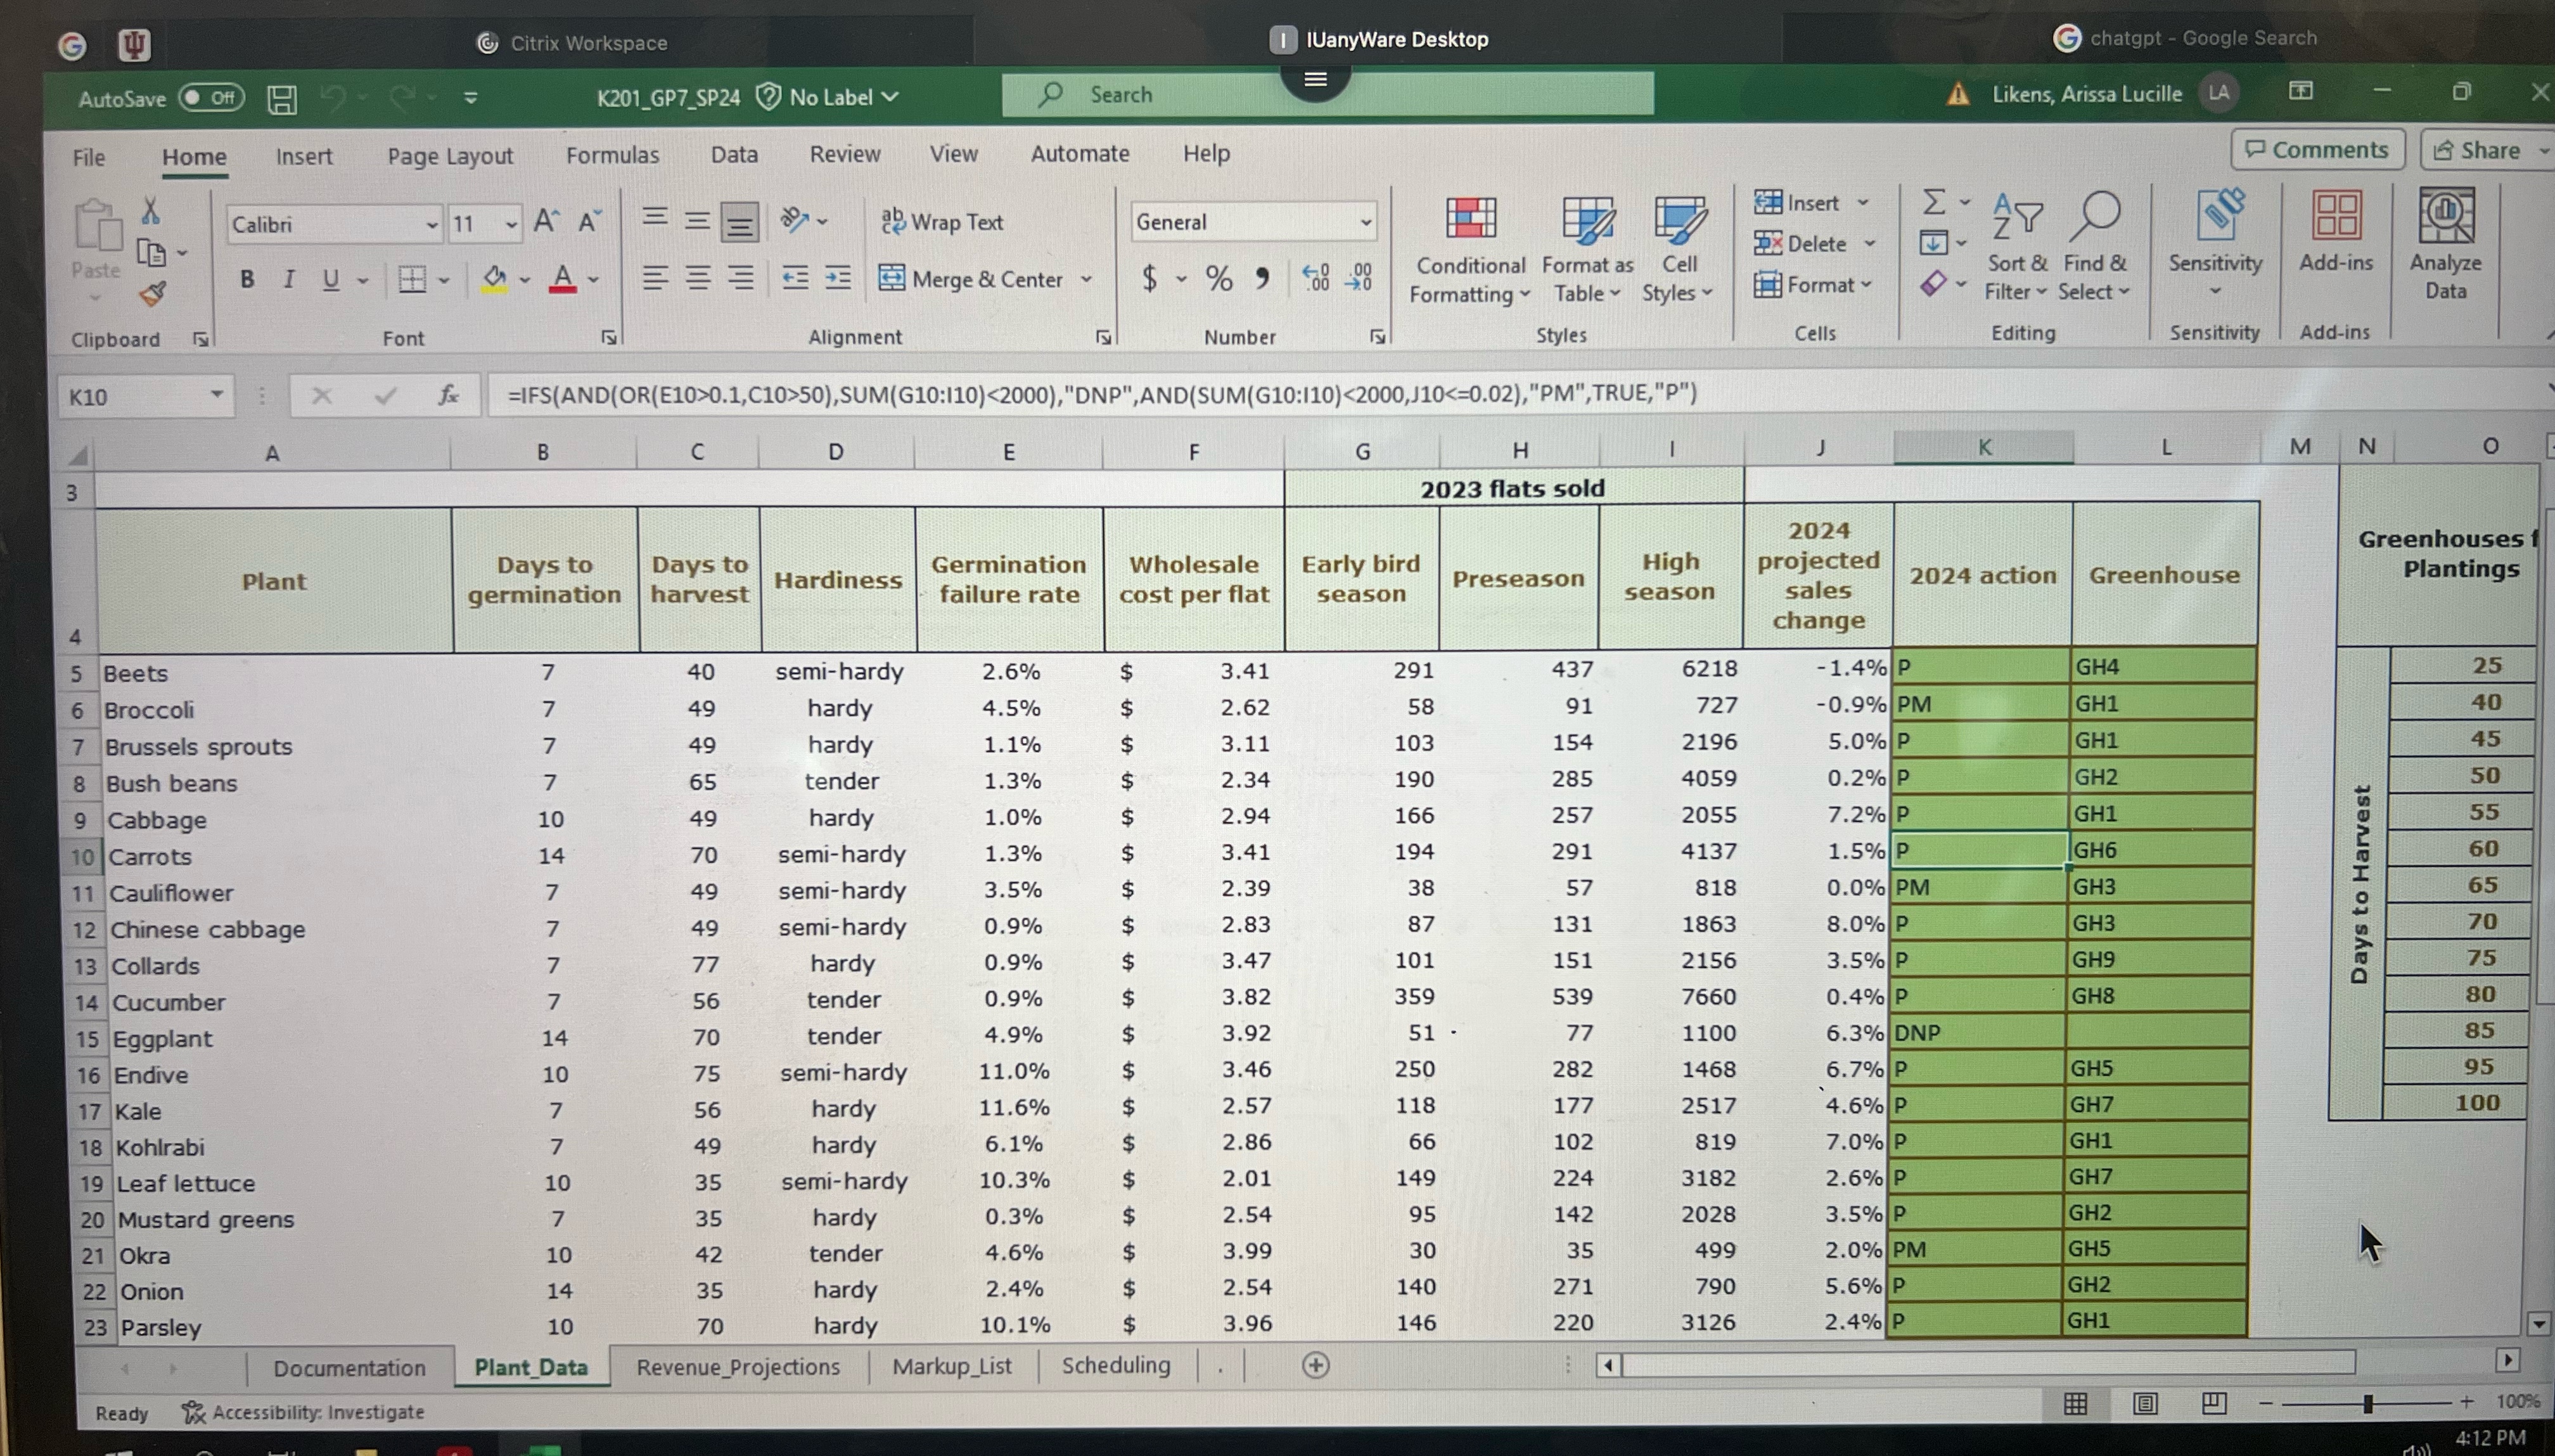The height and width of the screenshot is (1456, 2555).
Task: Open the Revenue_Projections sheet tab
Action: tap(738, 1366)
